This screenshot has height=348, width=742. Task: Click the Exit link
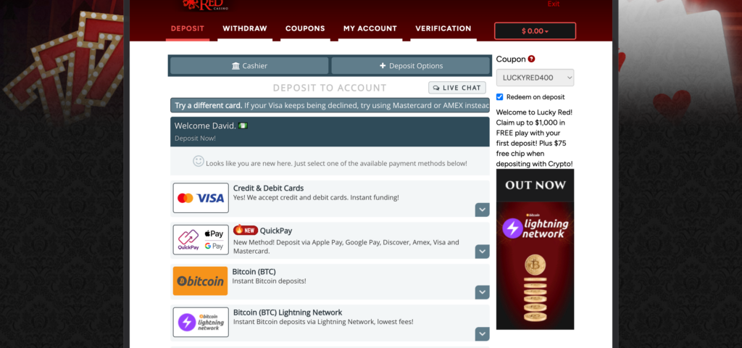click(553, 4)
